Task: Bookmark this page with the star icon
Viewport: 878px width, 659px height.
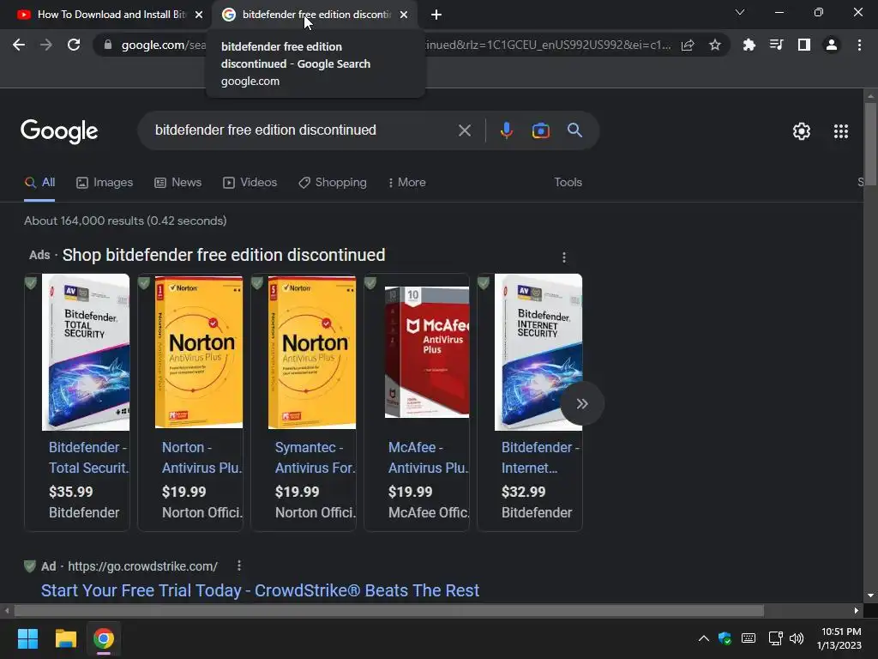Action: point(714,45)
